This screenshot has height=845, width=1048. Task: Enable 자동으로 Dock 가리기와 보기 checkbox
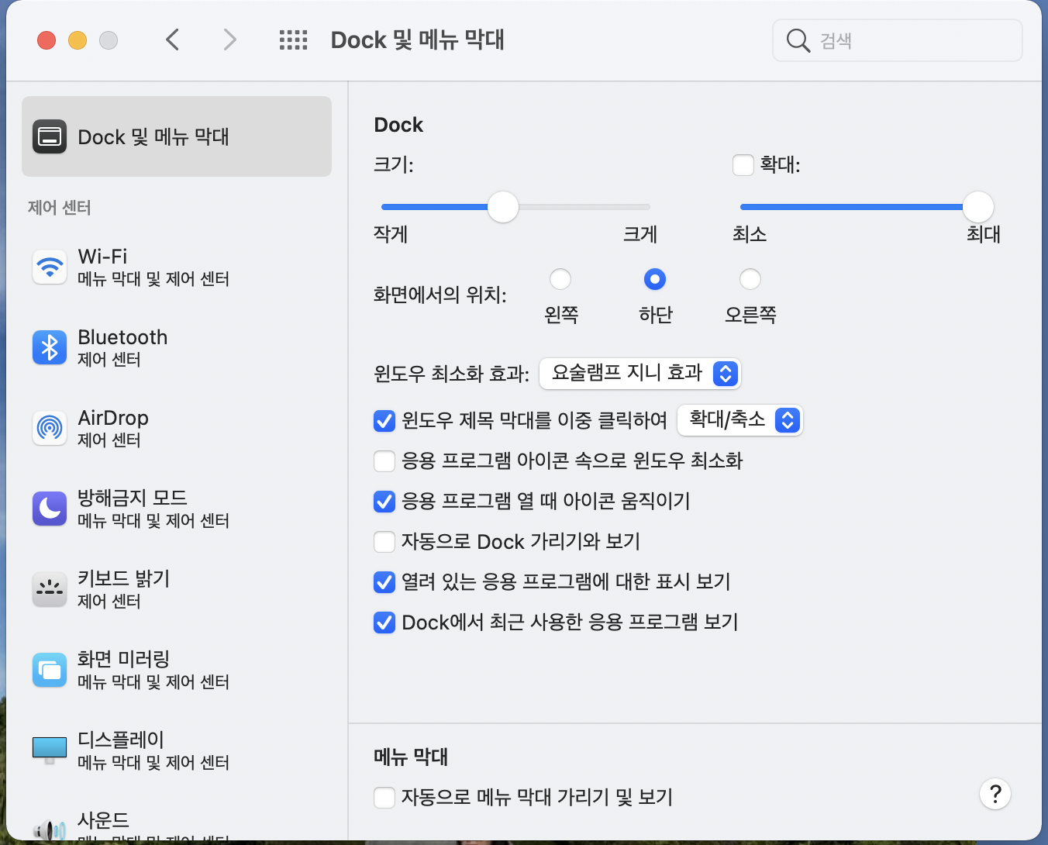384,542
